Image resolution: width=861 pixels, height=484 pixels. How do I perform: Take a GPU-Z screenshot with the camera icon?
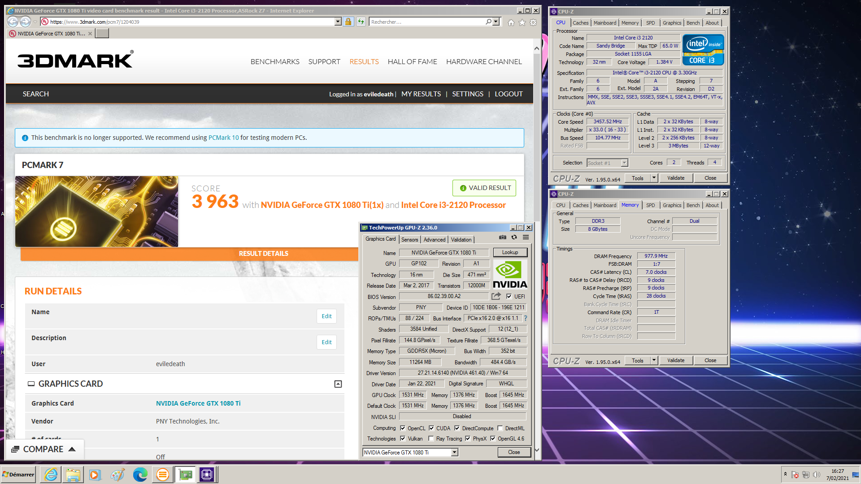503,237
